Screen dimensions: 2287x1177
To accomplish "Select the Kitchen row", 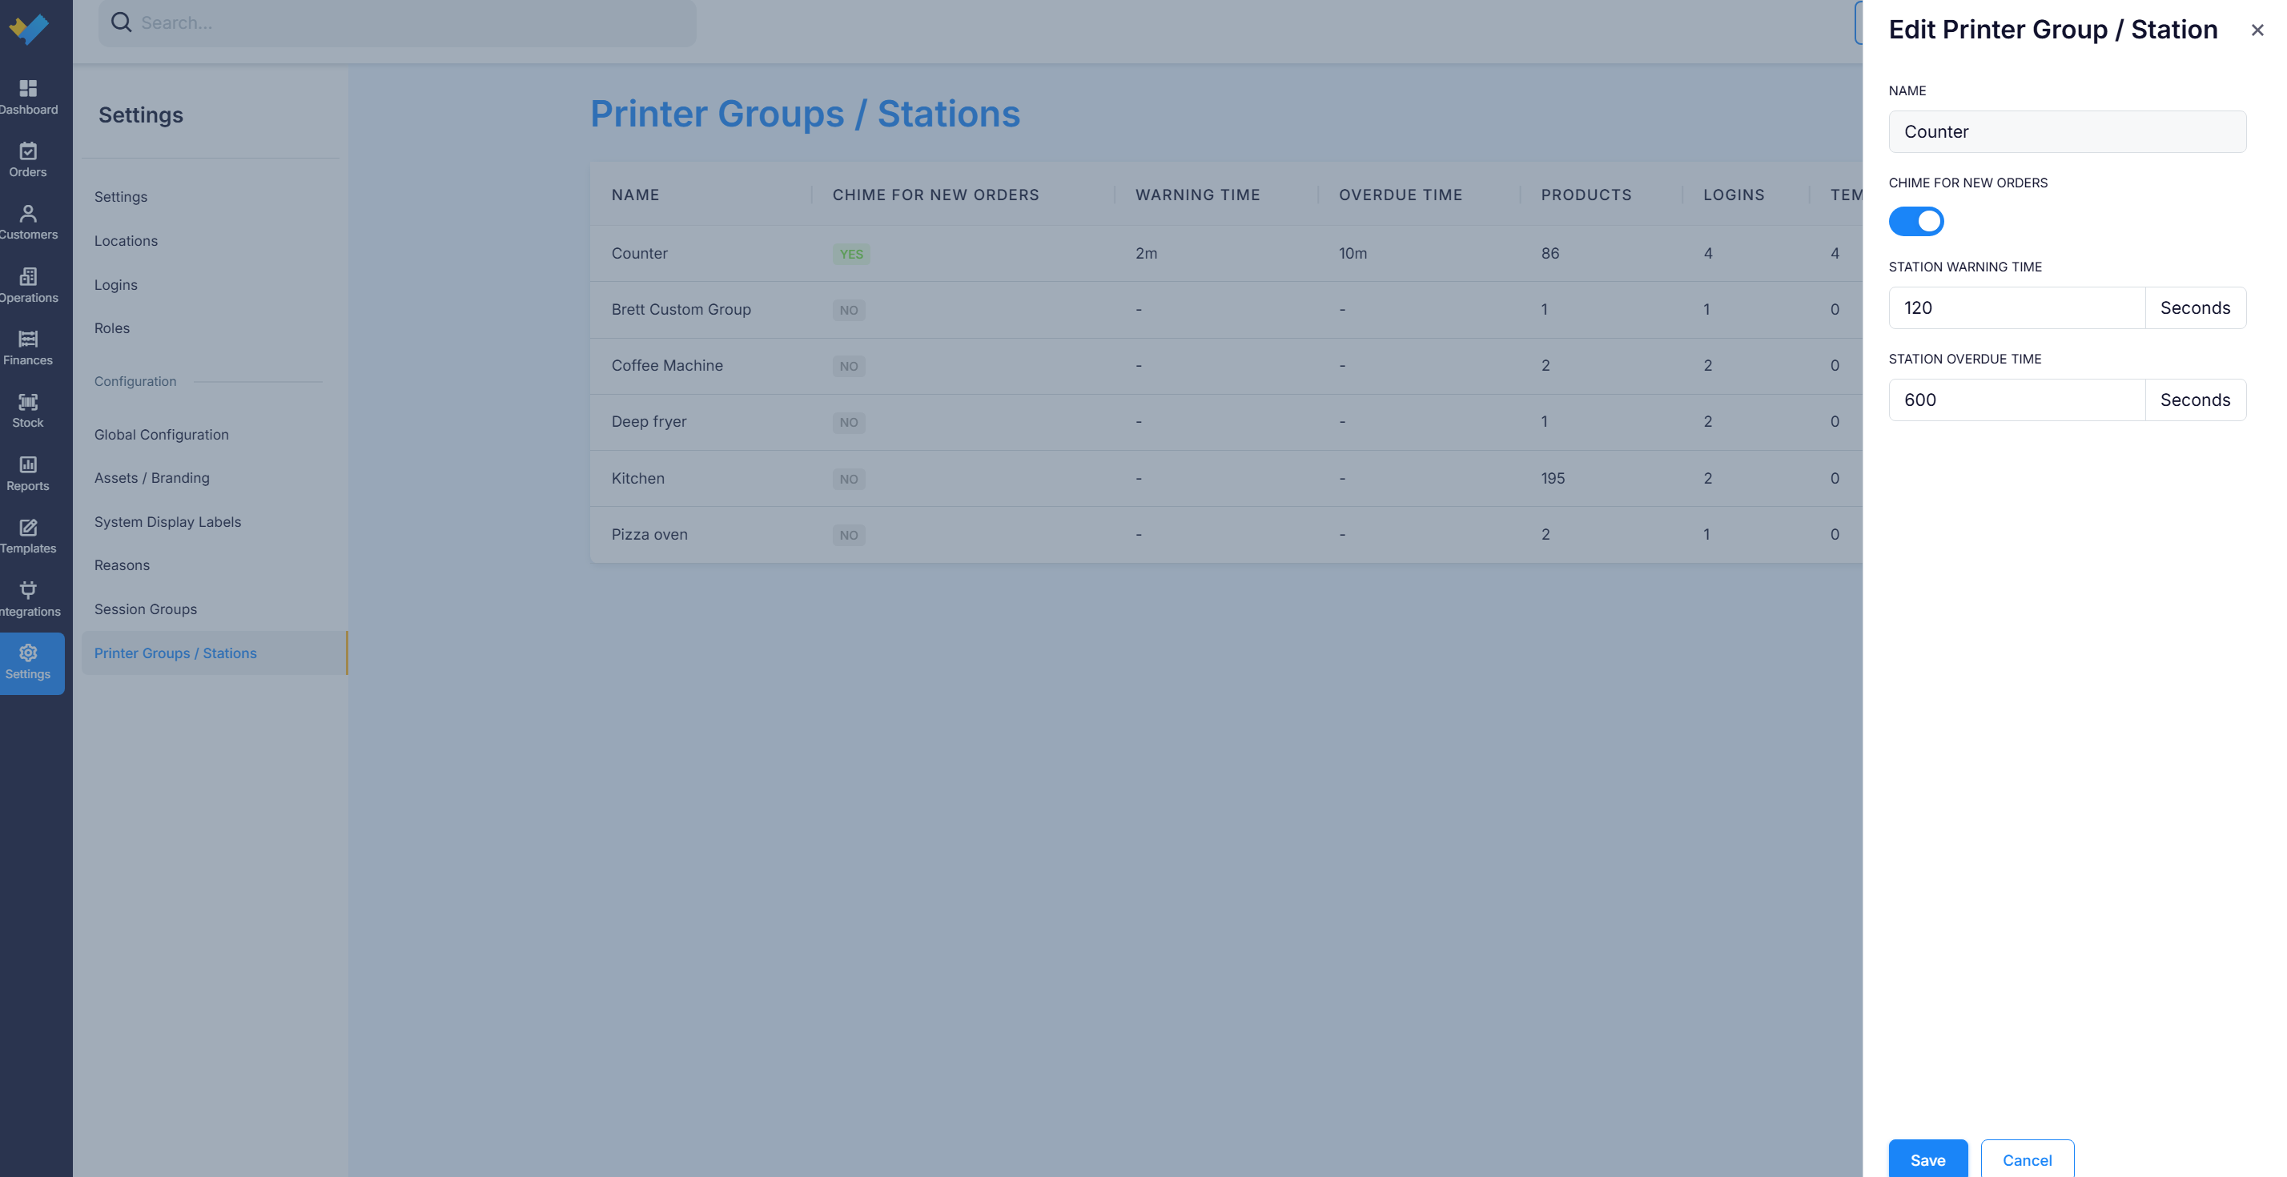I will pos(1225,479).
